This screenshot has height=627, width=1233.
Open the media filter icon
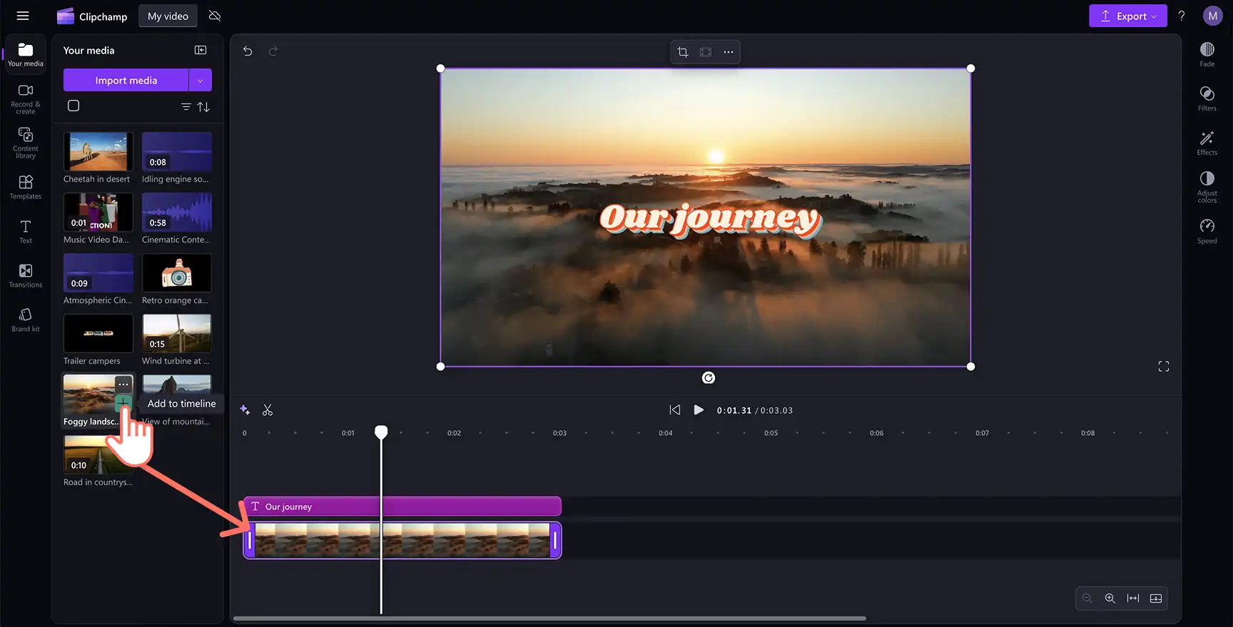point(186,106)
